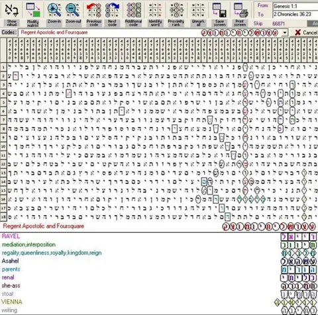Select VIENNA in the terms list
This screenshot has height=315, width=318.
(12, 302)
